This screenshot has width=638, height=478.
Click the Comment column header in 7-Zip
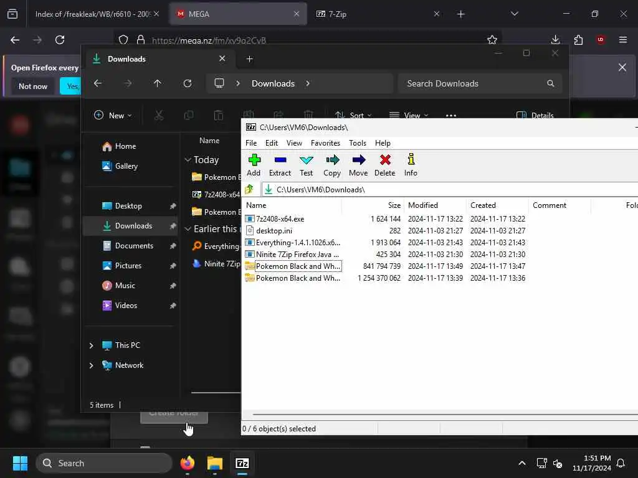(550, 205)
